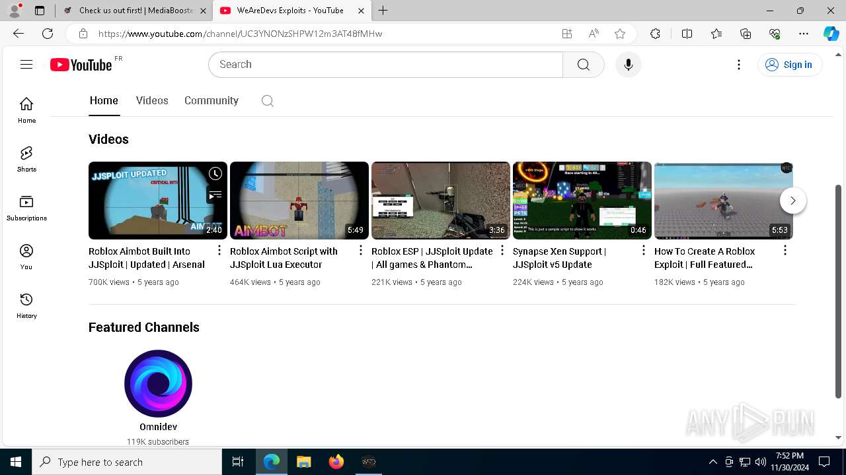
Task: Add Arsenal aimbot video to Watch Later
Action: click(215, 174)
